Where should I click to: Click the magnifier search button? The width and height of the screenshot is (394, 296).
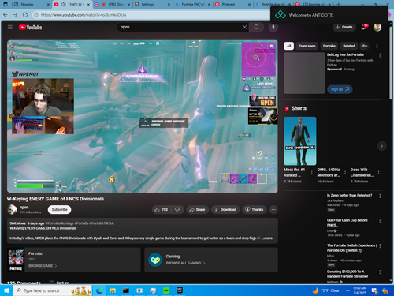pos(256,27)
